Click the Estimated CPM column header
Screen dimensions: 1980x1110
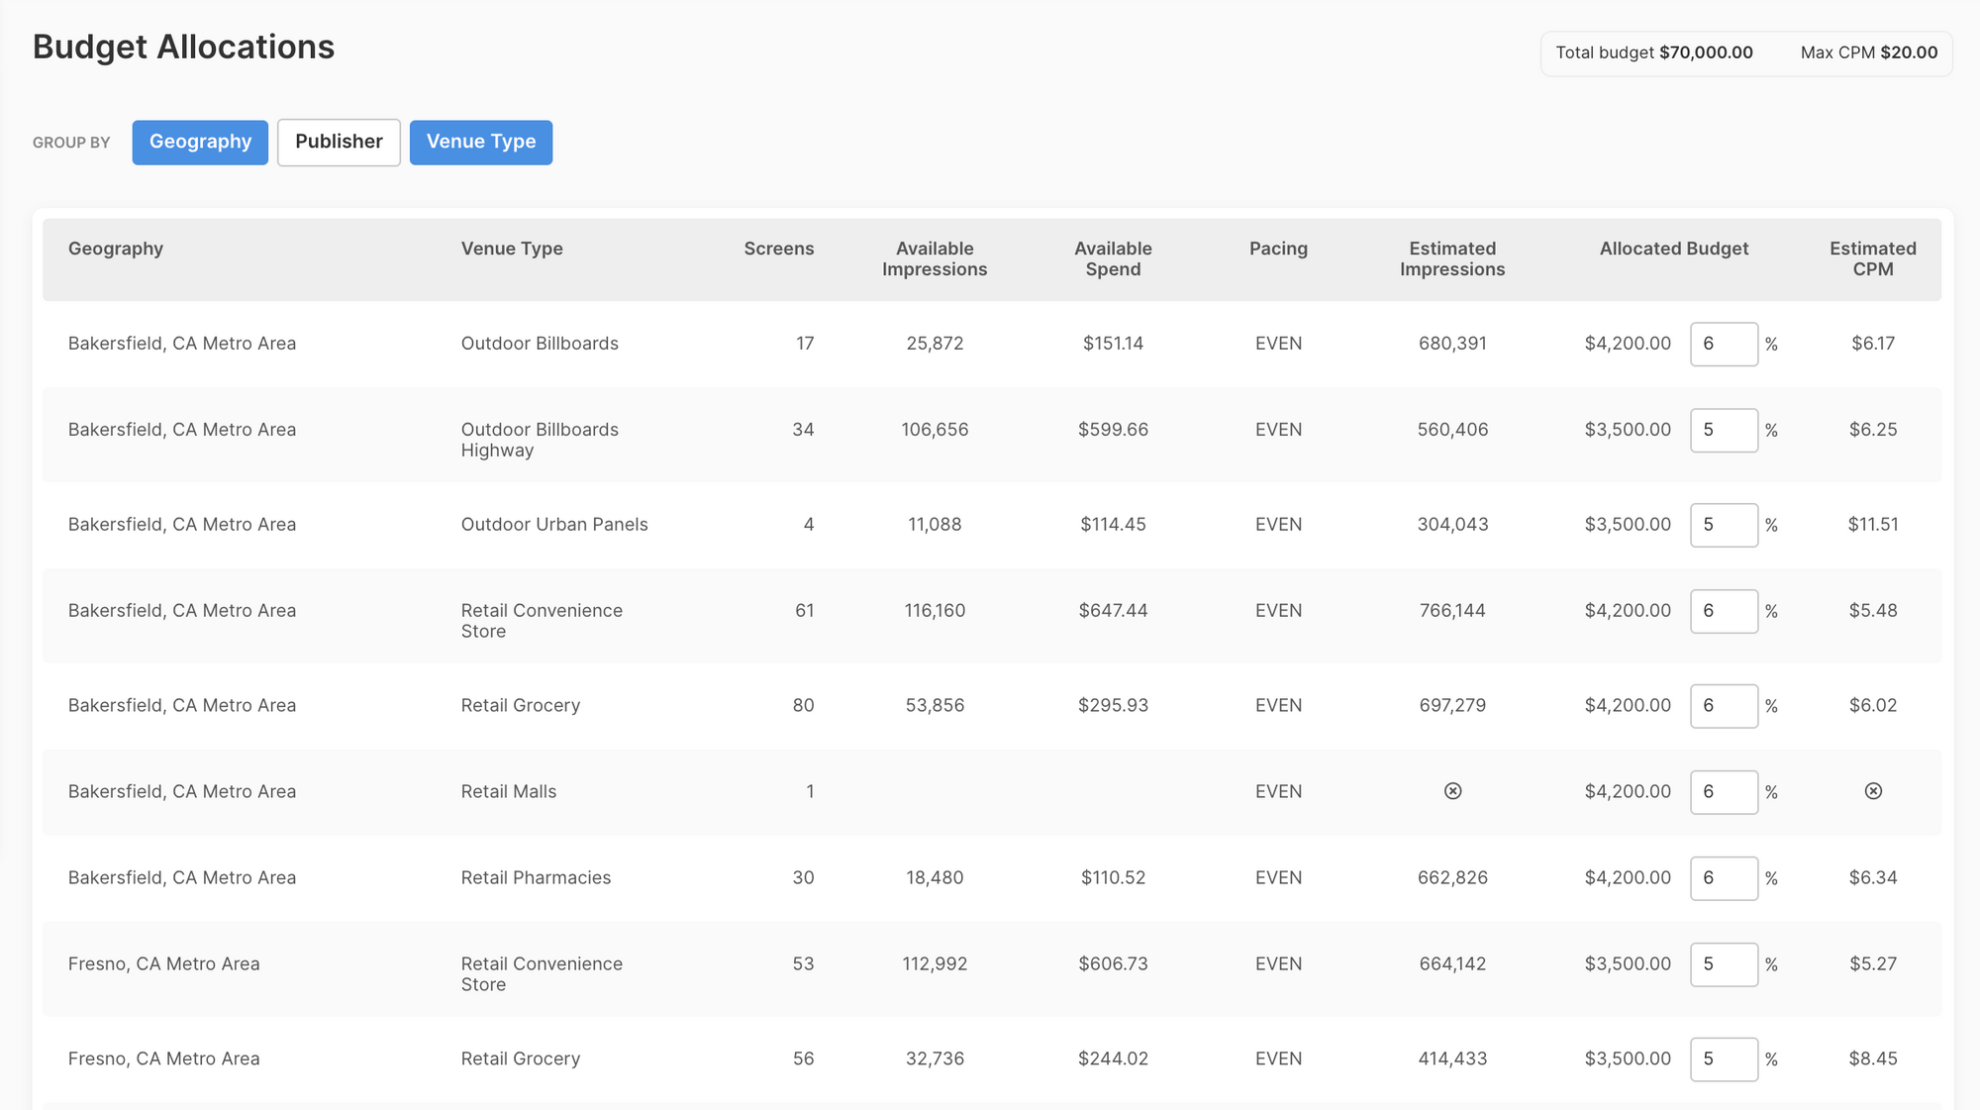[x=1872, y=258]
